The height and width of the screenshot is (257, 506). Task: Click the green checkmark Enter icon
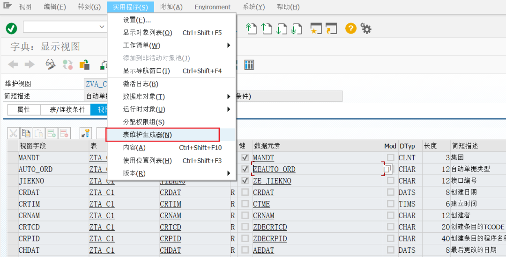(11, 29)
